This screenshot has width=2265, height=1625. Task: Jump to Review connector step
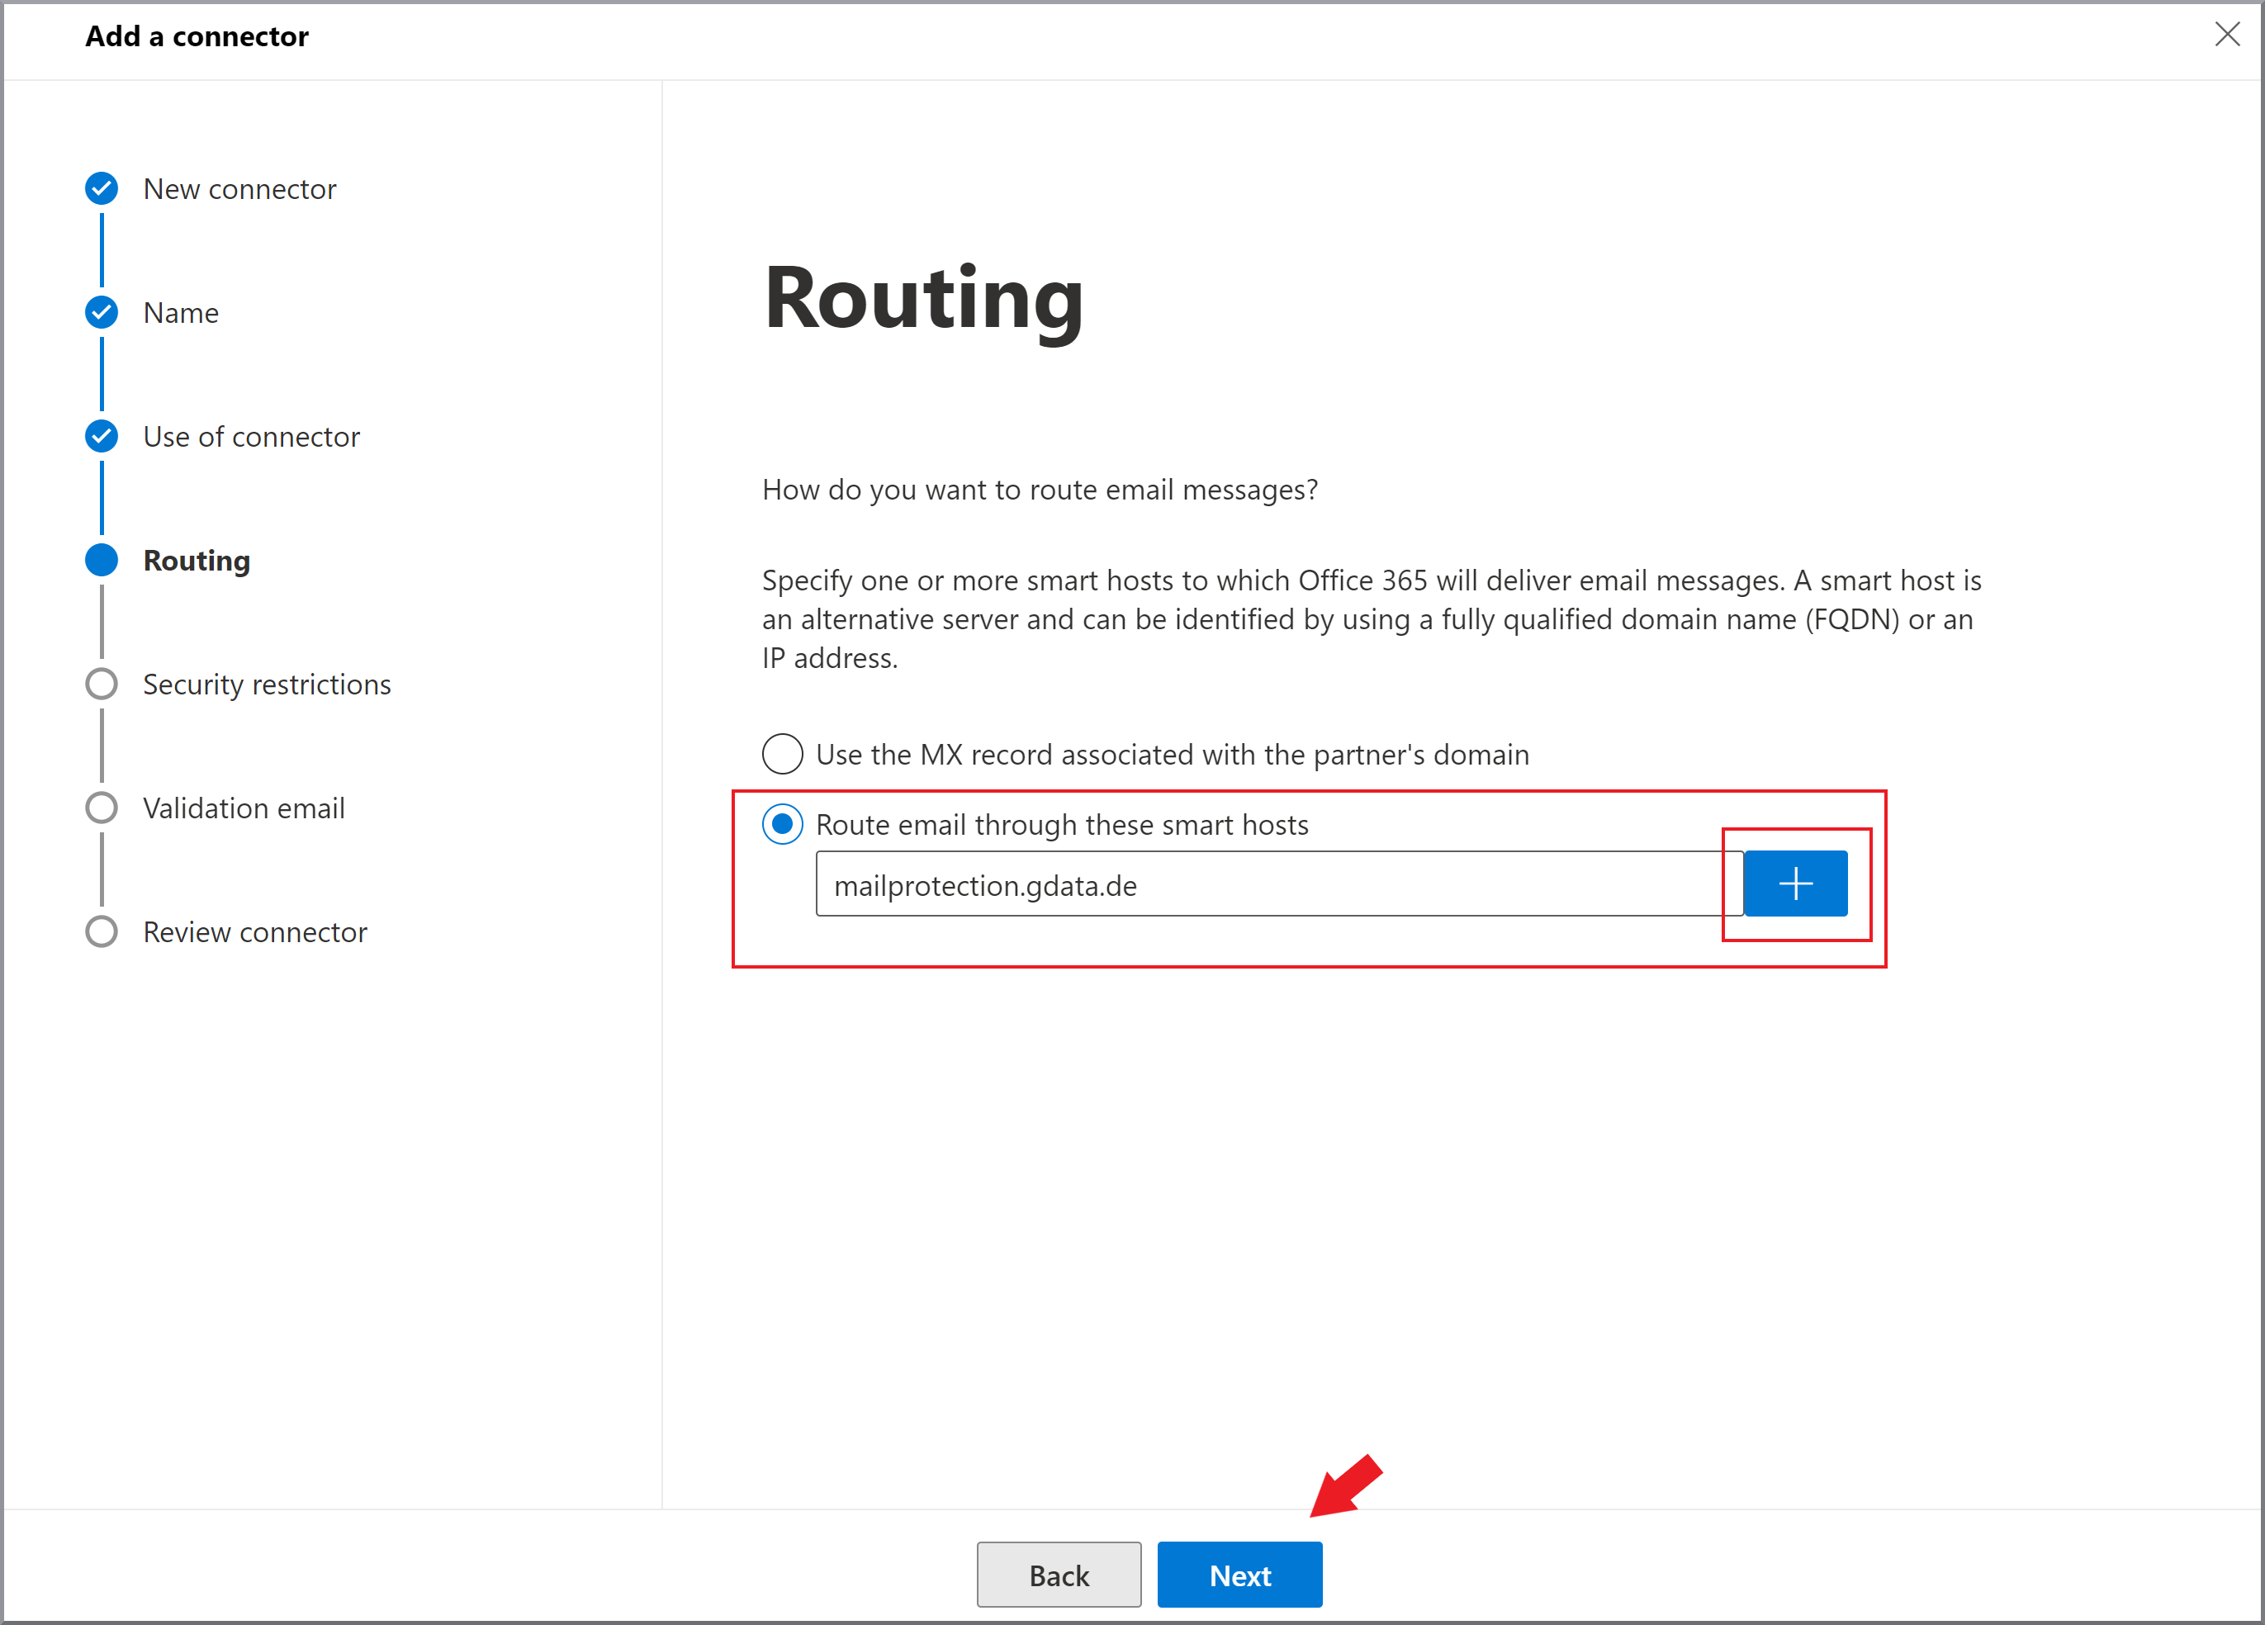coord(254,932)
